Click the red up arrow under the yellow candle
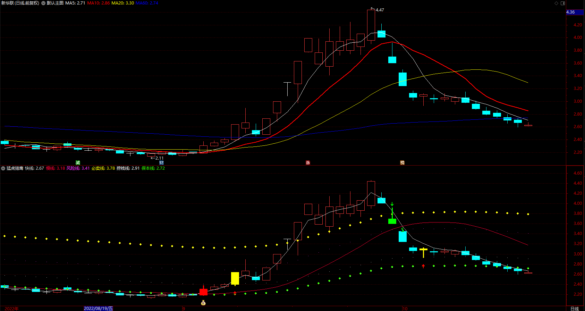The width and height of the screenshot is (585, 311). [235, 293]
